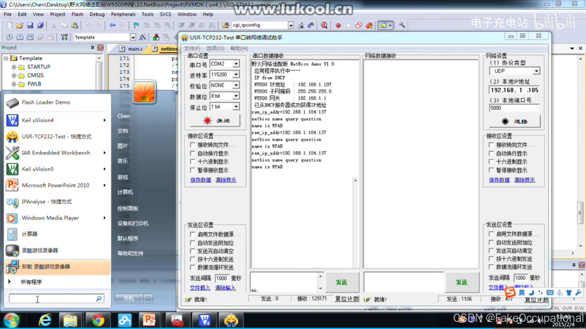Click the Sogou input icon in system tray
This screenshot has height=329, width=586.
tap(510, 293)
